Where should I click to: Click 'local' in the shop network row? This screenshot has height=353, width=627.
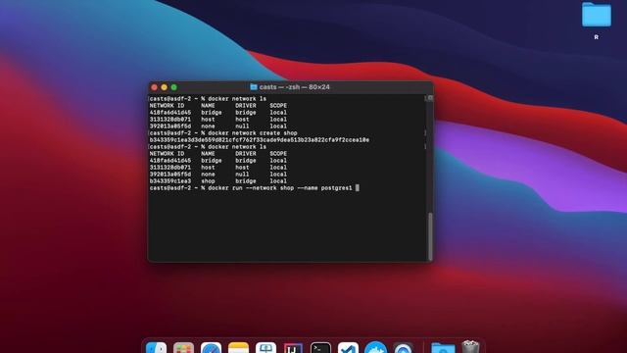tap(278, 181)
